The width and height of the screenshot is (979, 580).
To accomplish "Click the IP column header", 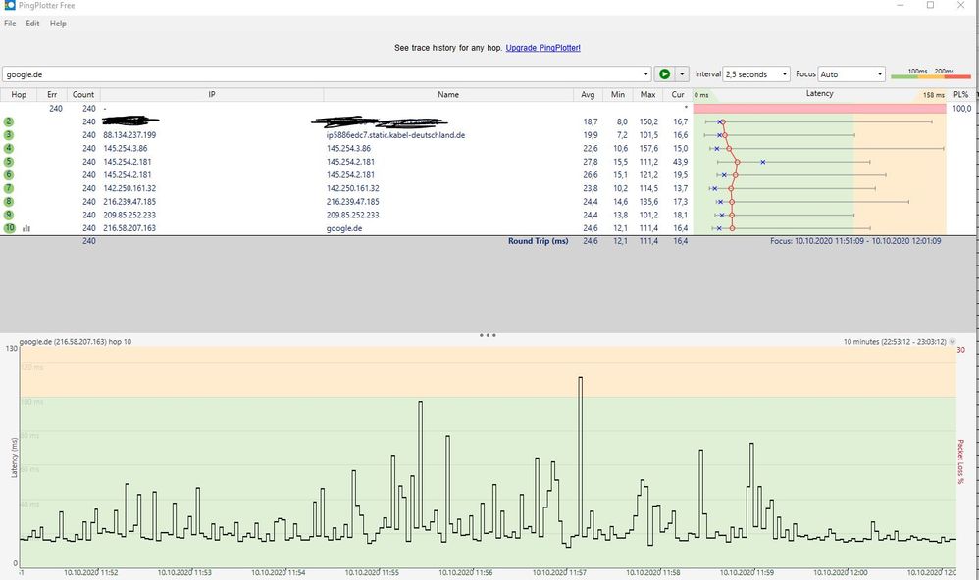I will click(x=212, y=95).
